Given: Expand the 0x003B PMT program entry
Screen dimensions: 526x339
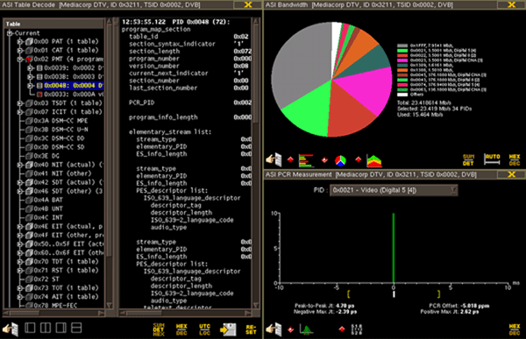Looking at the screenshot, I should (31, 77).
